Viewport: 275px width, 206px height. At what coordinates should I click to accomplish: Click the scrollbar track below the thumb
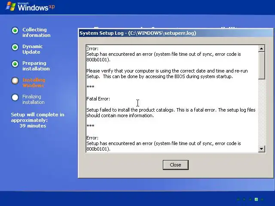tap(261, 112)
